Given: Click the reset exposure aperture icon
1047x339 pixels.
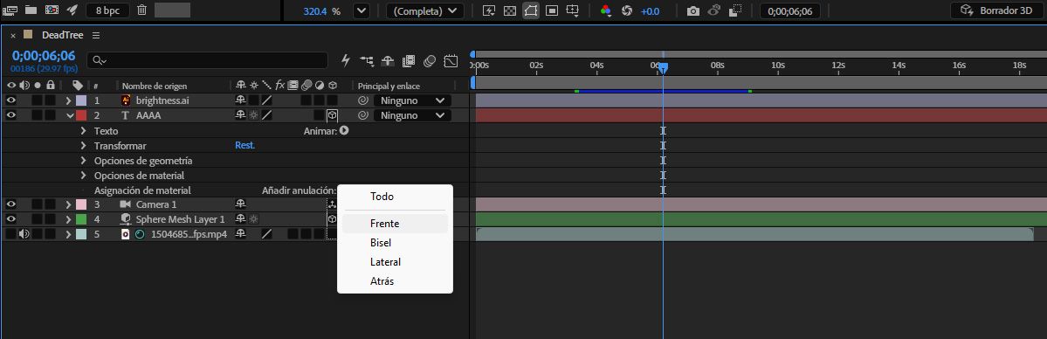Looking at the screenshot, I should click(x=626, y=11).
